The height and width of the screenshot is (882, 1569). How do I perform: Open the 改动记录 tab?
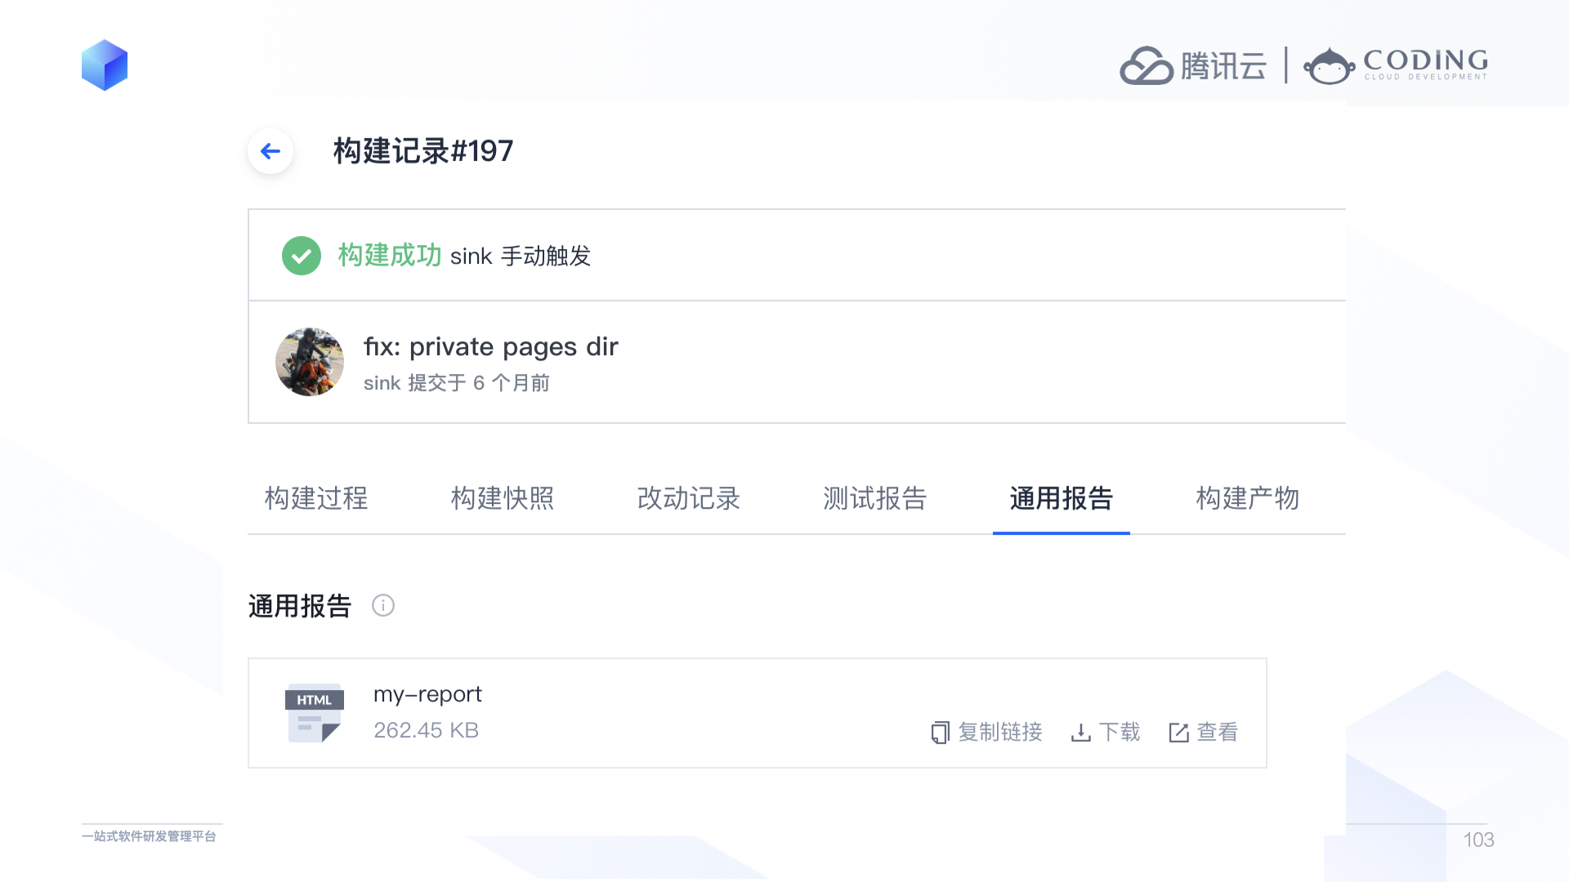click(x=689, y=498)
